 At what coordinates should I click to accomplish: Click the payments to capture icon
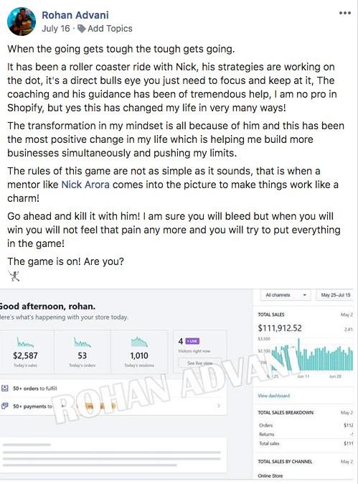[x=5, y=406]
